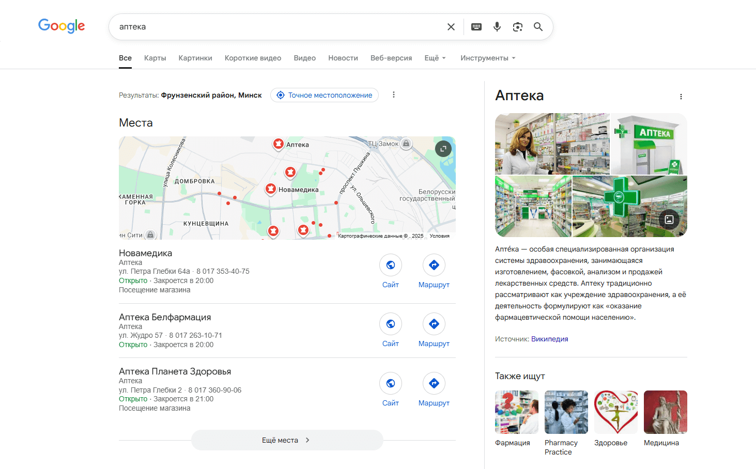This screenshot has width=756, height=469.
Task: Use Точное местоположение button
Action: click(325, 95)
